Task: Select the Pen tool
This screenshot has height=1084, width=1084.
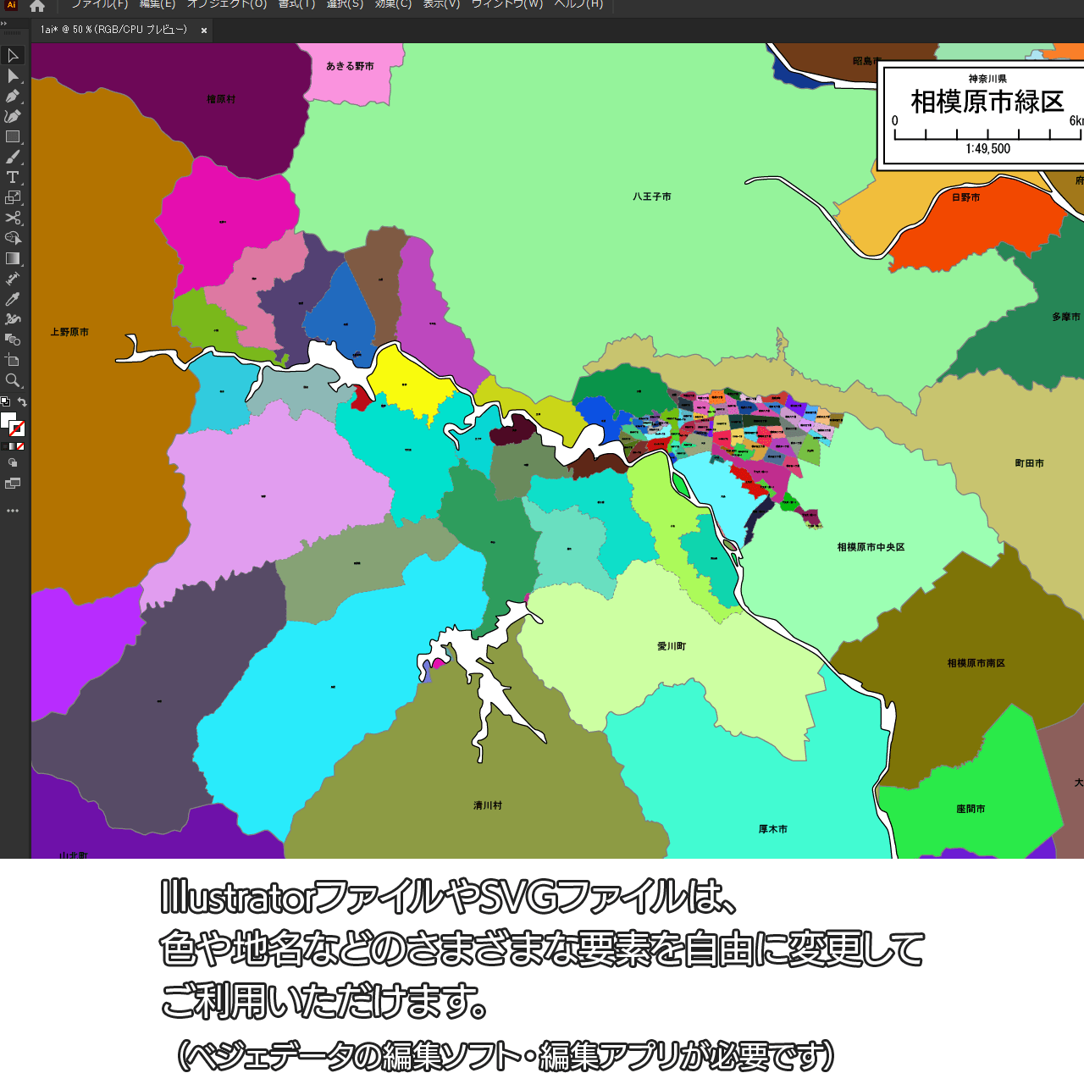Action: tap(13, 97)
